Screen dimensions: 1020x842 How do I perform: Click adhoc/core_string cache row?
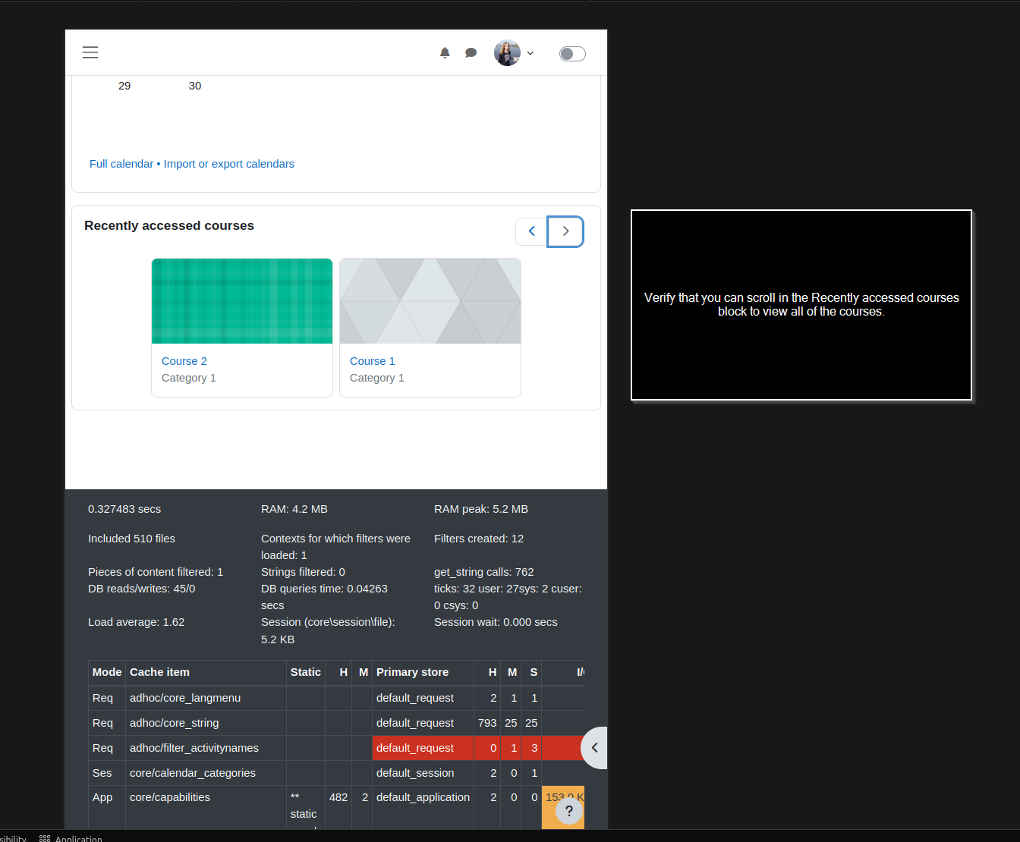pyautogui.click(x=336, y=723)
